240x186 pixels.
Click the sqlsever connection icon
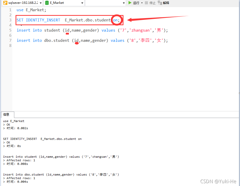pyautogui.click(x=5, y=3)
